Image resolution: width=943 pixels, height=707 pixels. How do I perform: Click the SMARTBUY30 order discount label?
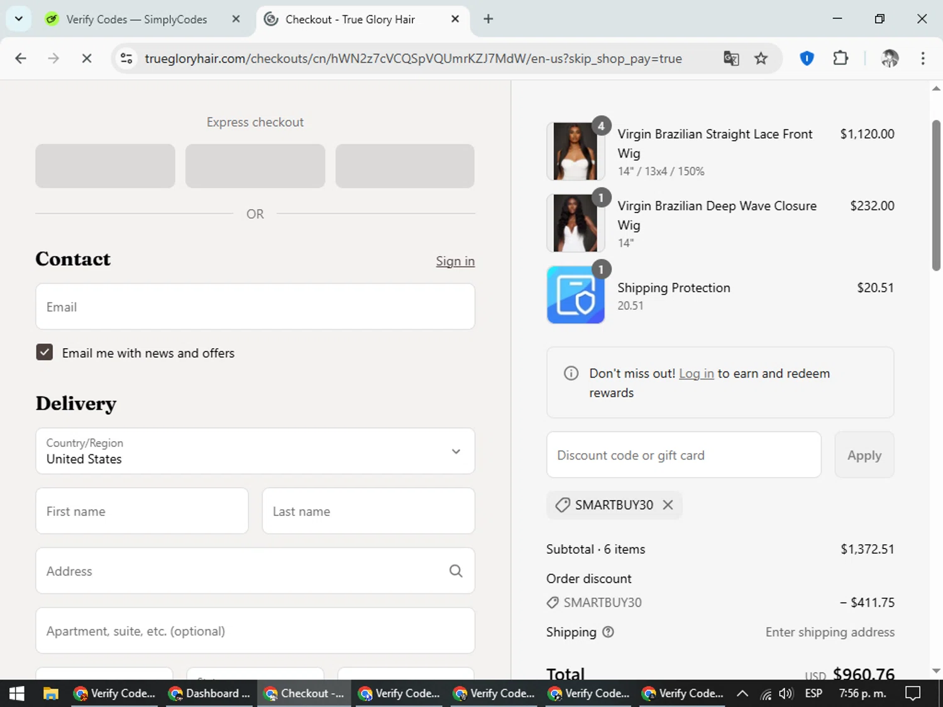click(602, 602)
